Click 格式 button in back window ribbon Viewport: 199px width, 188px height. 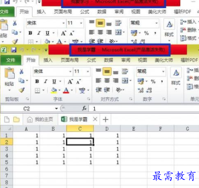pos(189,38)
